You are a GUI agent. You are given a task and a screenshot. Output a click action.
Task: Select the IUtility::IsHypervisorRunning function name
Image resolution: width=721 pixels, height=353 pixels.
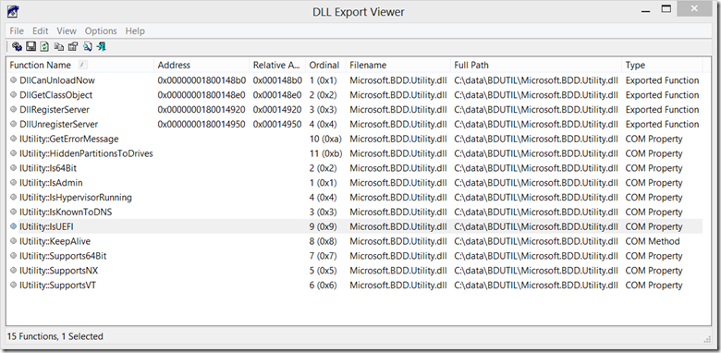coord(76,197)
